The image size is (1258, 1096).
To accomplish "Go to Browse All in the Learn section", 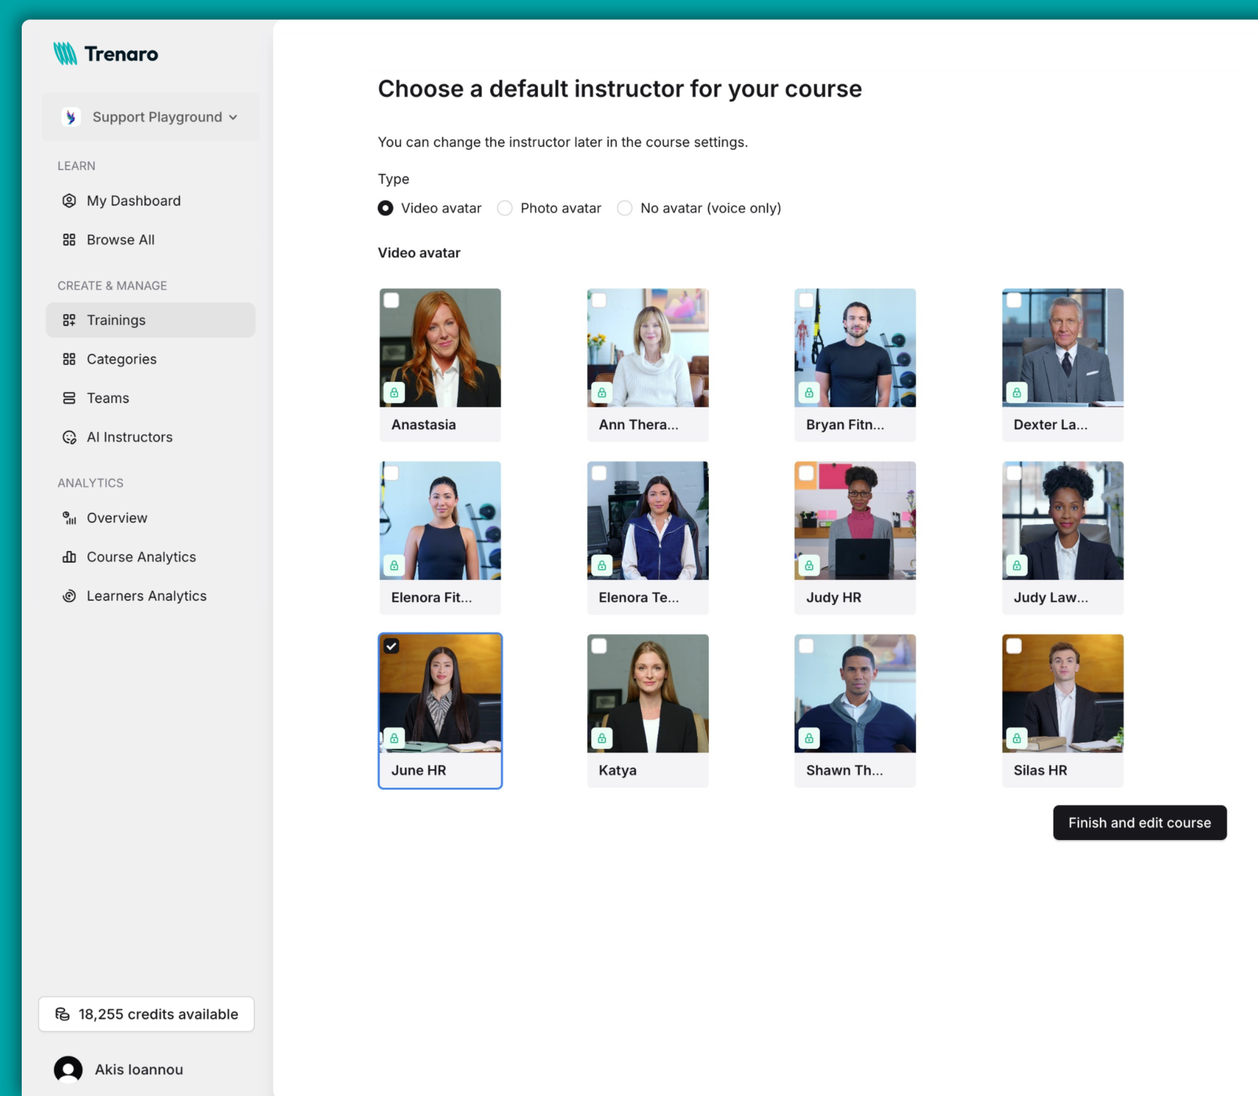I will (120, 240).
